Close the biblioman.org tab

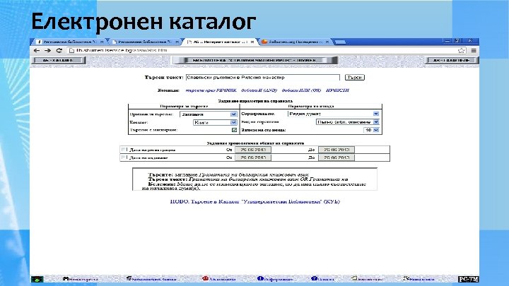pos(327,42)
